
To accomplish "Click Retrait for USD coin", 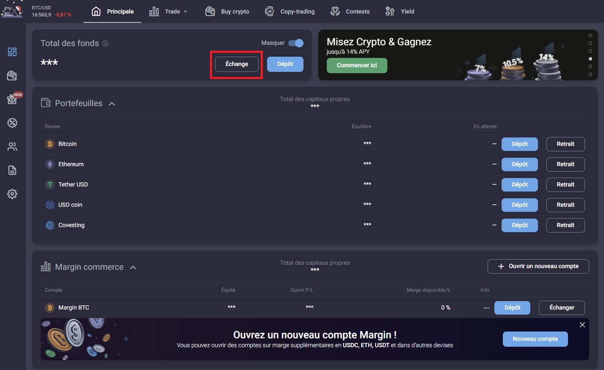I will (x=565, y=205).
